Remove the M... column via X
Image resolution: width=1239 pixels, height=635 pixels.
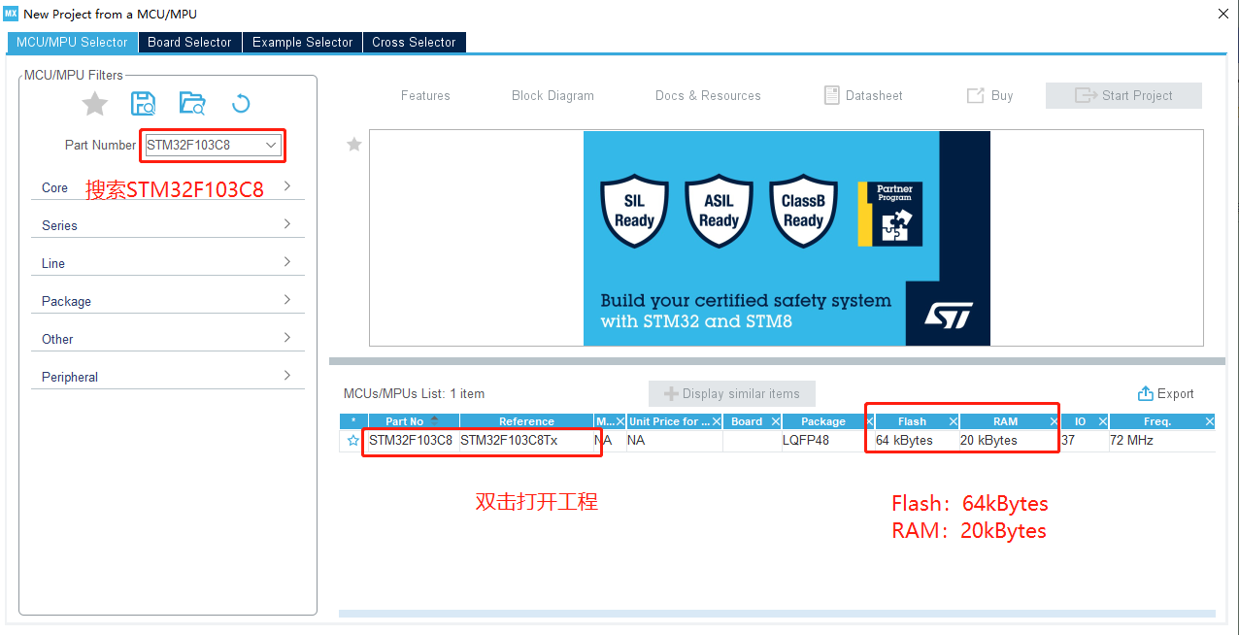pyautogui.click(x=619, y=421)
